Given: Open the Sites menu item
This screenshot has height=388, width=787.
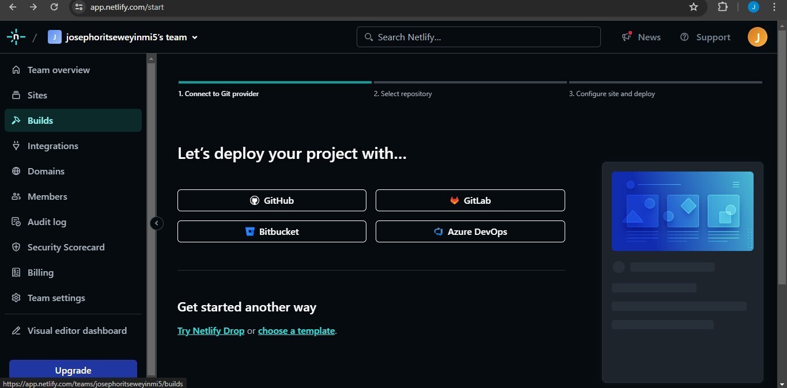Looking at the screenshot, I should (x=37, y=95).
